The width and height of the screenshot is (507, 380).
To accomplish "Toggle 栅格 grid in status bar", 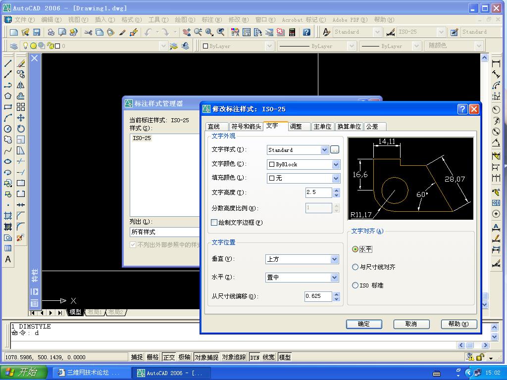I will pyautogui.click(x=152, y=357).
